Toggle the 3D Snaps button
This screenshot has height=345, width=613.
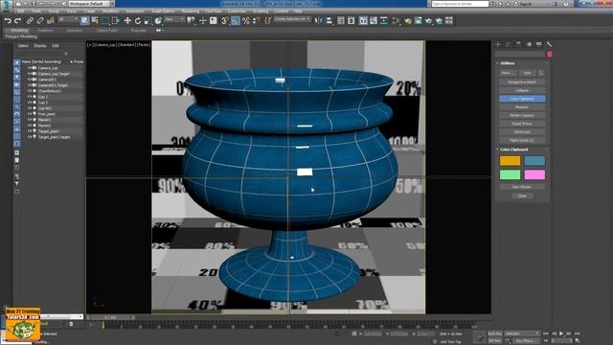(225, 21)
